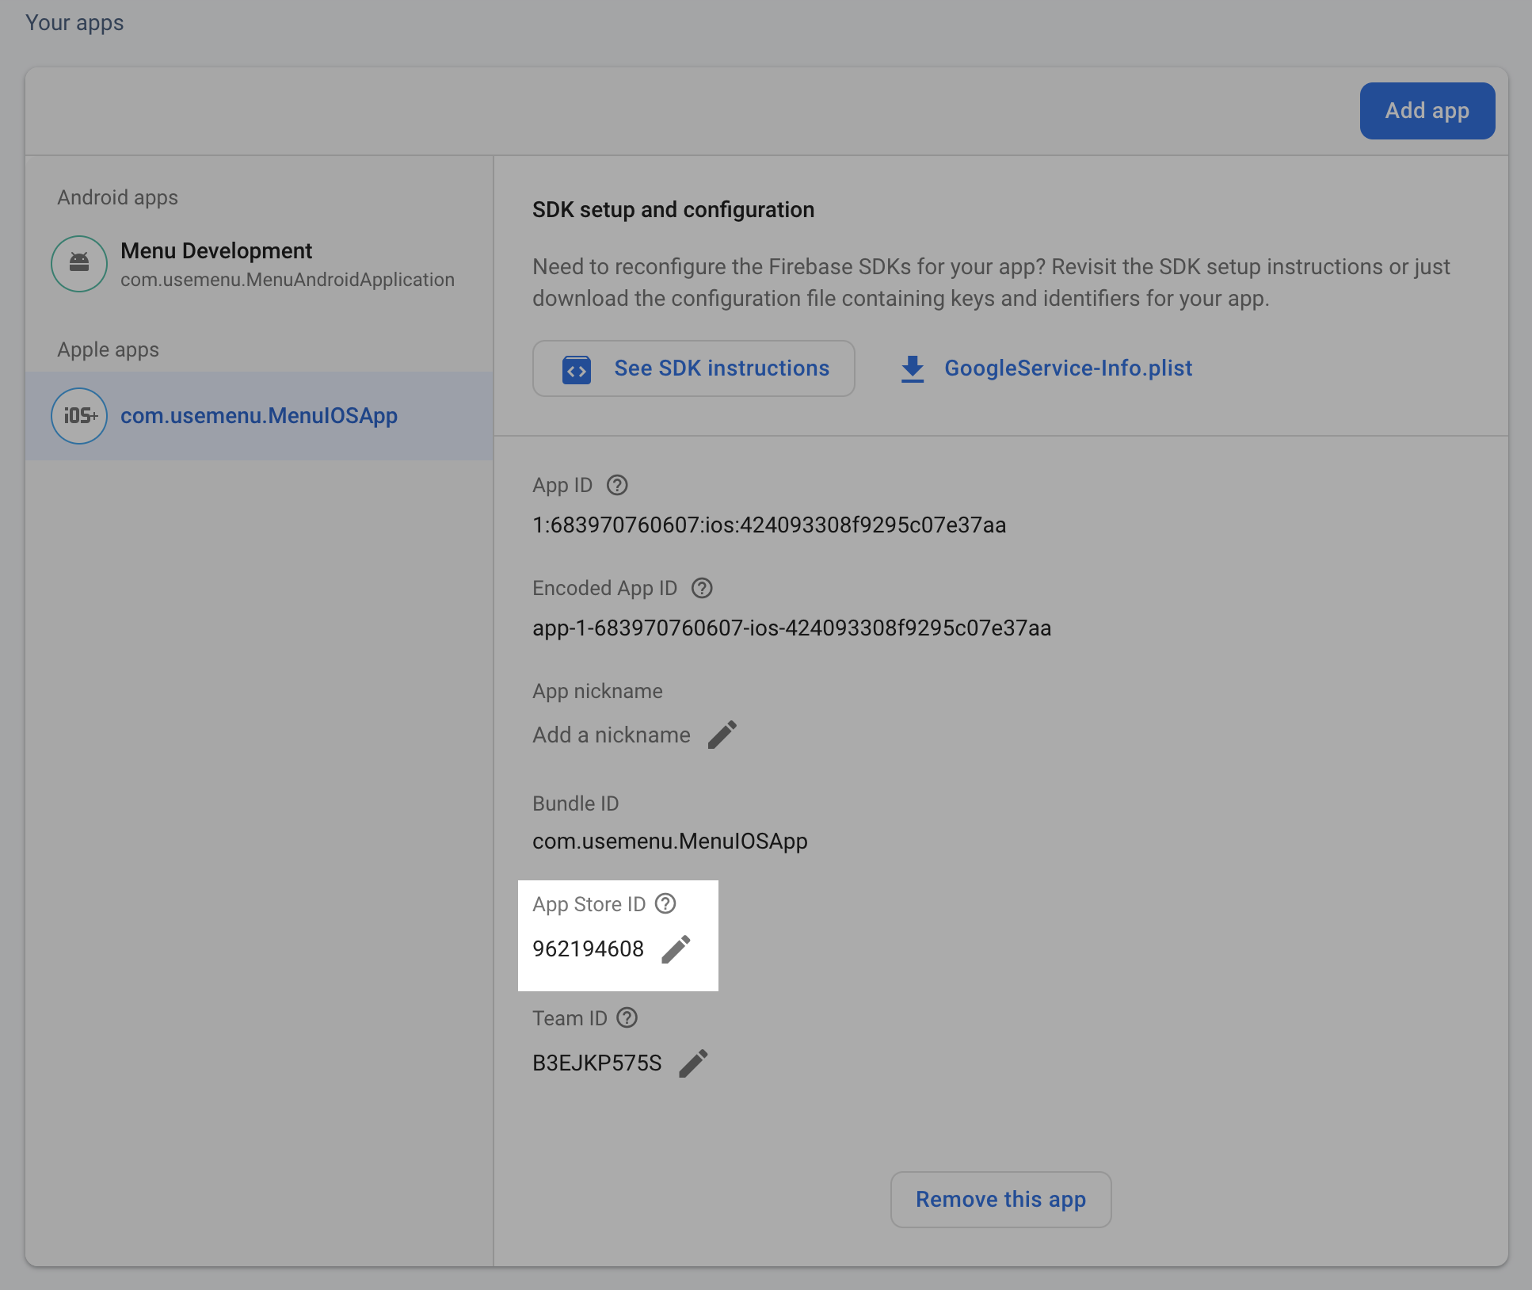Expand the Android apps section

tap(116, 196)
